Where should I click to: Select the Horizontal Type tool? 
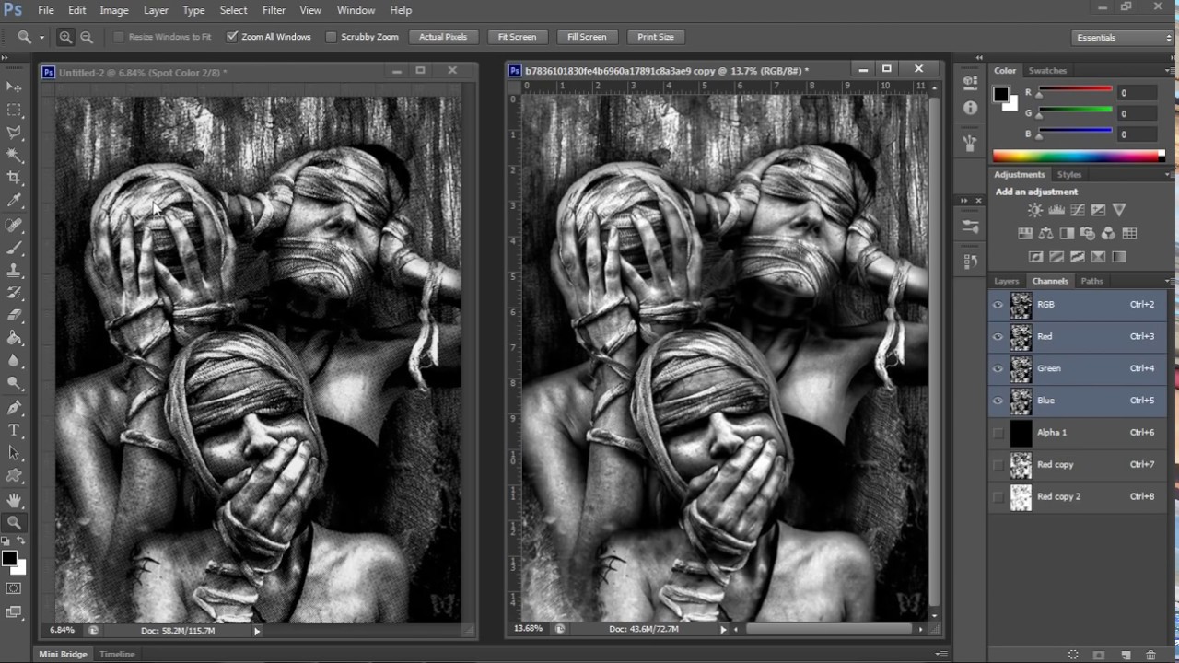pyautogui.click(x=14, y=430)
